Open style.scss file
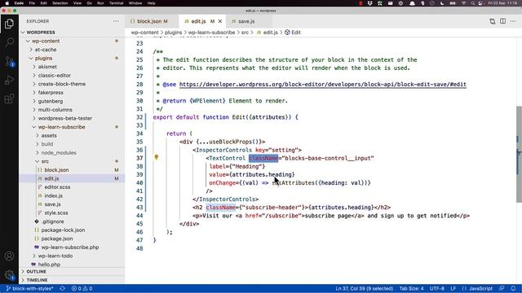522x293 pixels. [x=72, y=212]
